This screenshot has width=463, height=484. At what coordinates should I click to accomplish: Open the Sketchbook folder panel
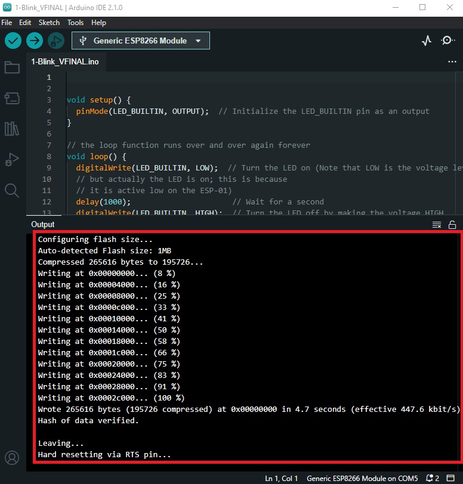pos(12,67)
